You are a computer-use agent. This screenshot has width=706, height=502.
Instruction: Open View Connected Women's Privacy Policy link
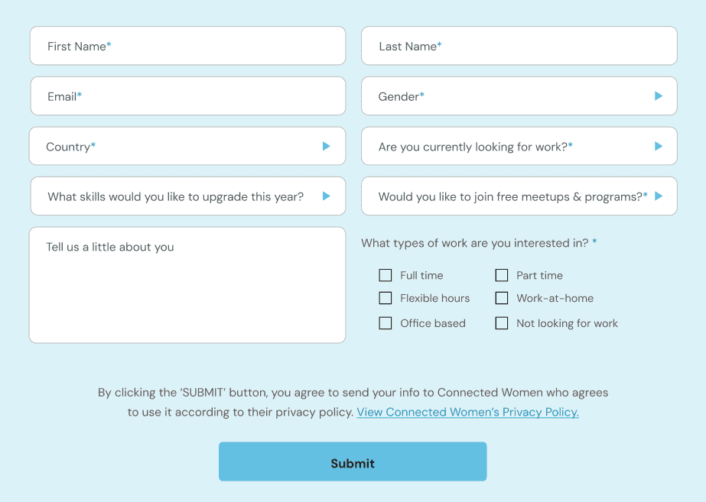click(467, 412)
